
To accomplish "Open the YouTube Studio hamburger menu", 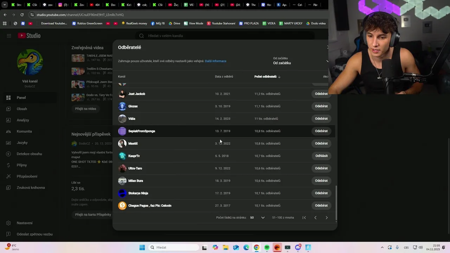I will 9,35.
